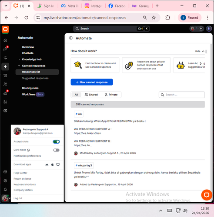Open the orange chat widget bubble
214x217 pixels.
pos(207,195)
